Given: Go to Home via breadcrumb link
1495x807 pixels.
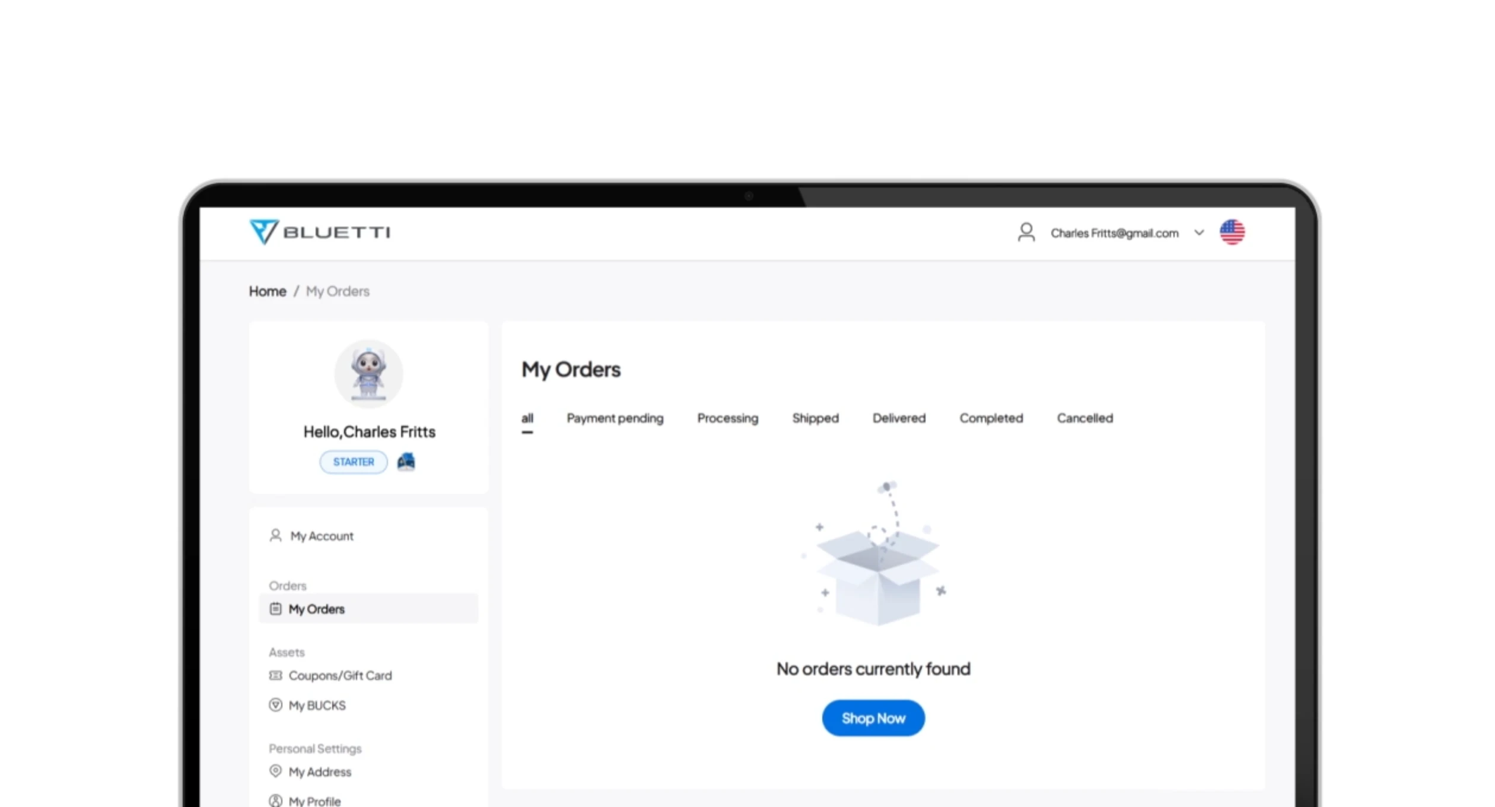Looking at the screenshot, I should coord(267,291).
